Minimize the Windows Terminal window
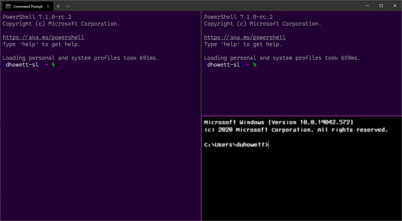 (367, 6)
